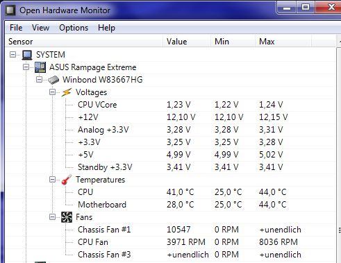The height and width of the screenshot is (263, 341).
Task: Select the +3.3V sensor row label
Action: coord(89,142)
